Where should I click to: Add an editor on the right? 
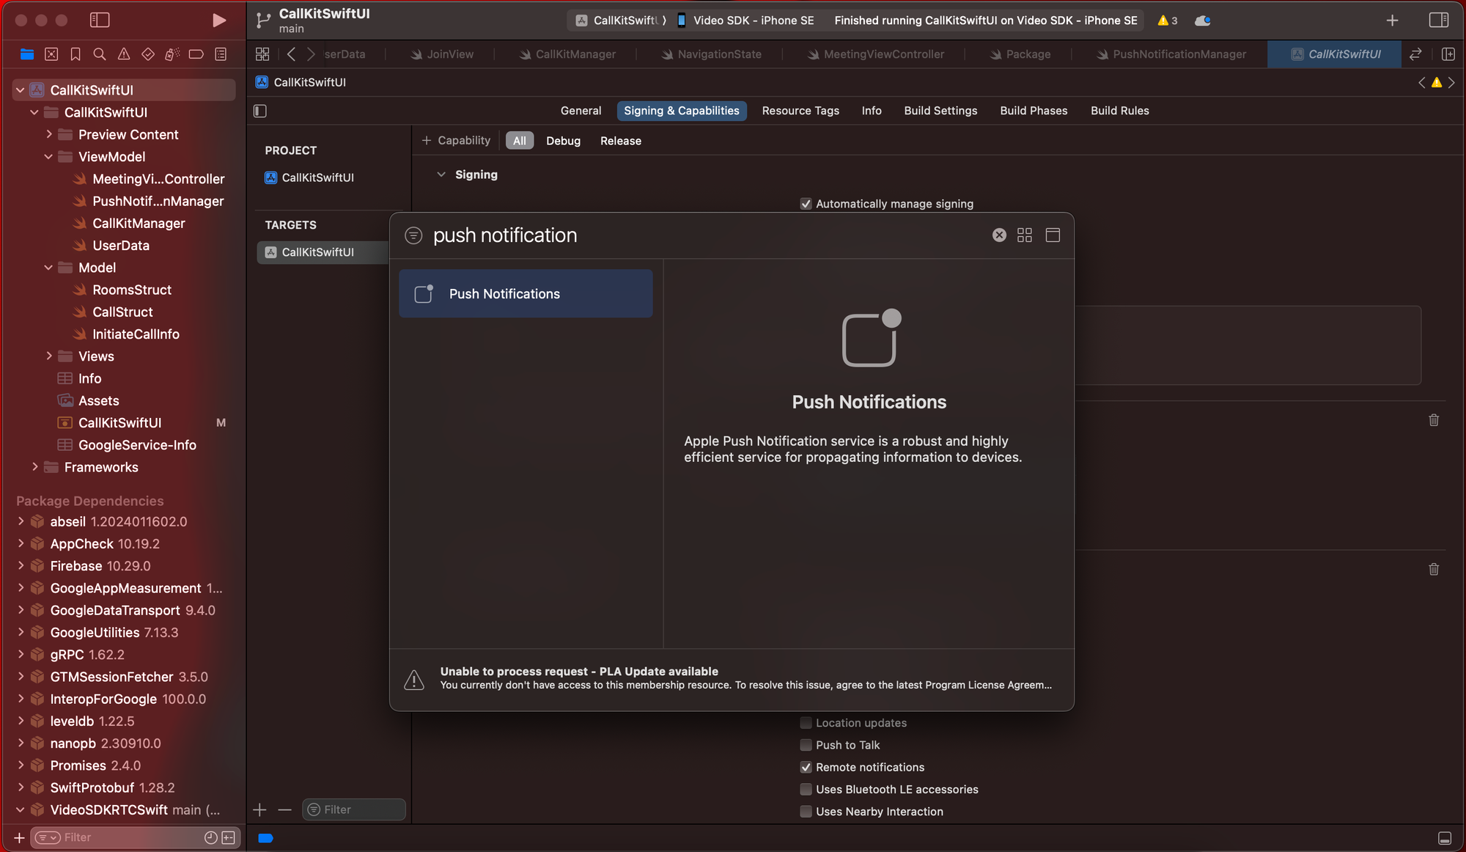[x=1448, y=54]
